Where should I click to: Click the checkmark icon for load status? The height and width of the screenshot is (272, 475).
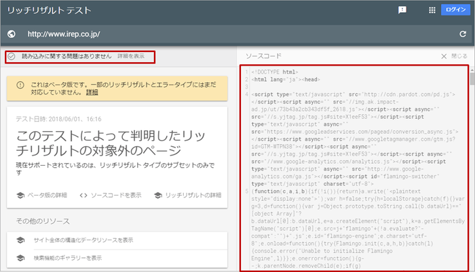point(12,57)
